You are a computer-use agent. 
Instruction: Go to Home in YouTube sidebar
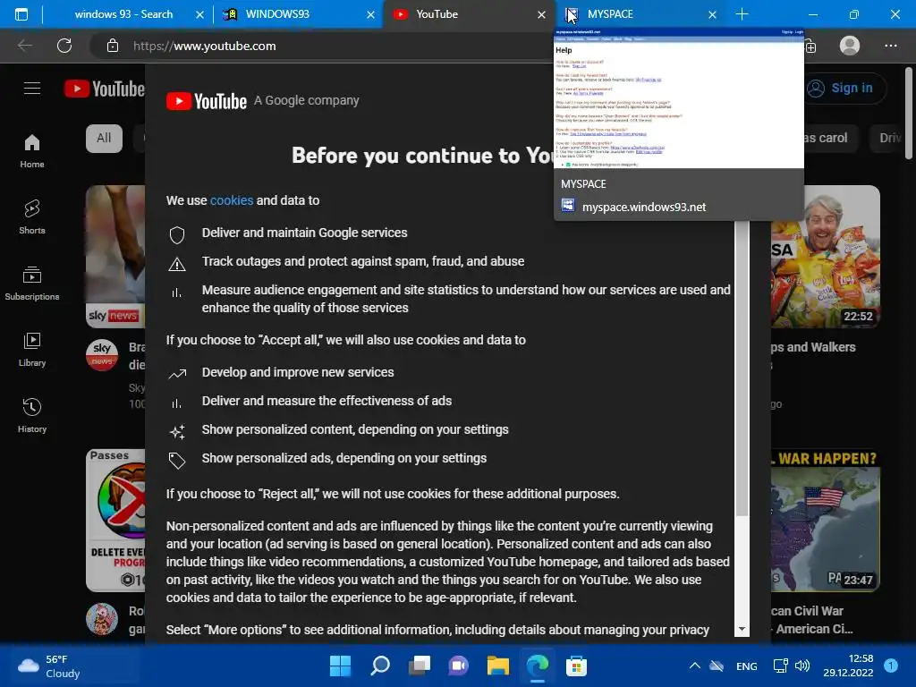tap(32, 151)
